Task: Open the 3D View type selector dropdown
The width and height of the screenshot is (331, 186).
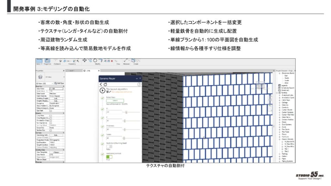Action: (x=64, y=77)
